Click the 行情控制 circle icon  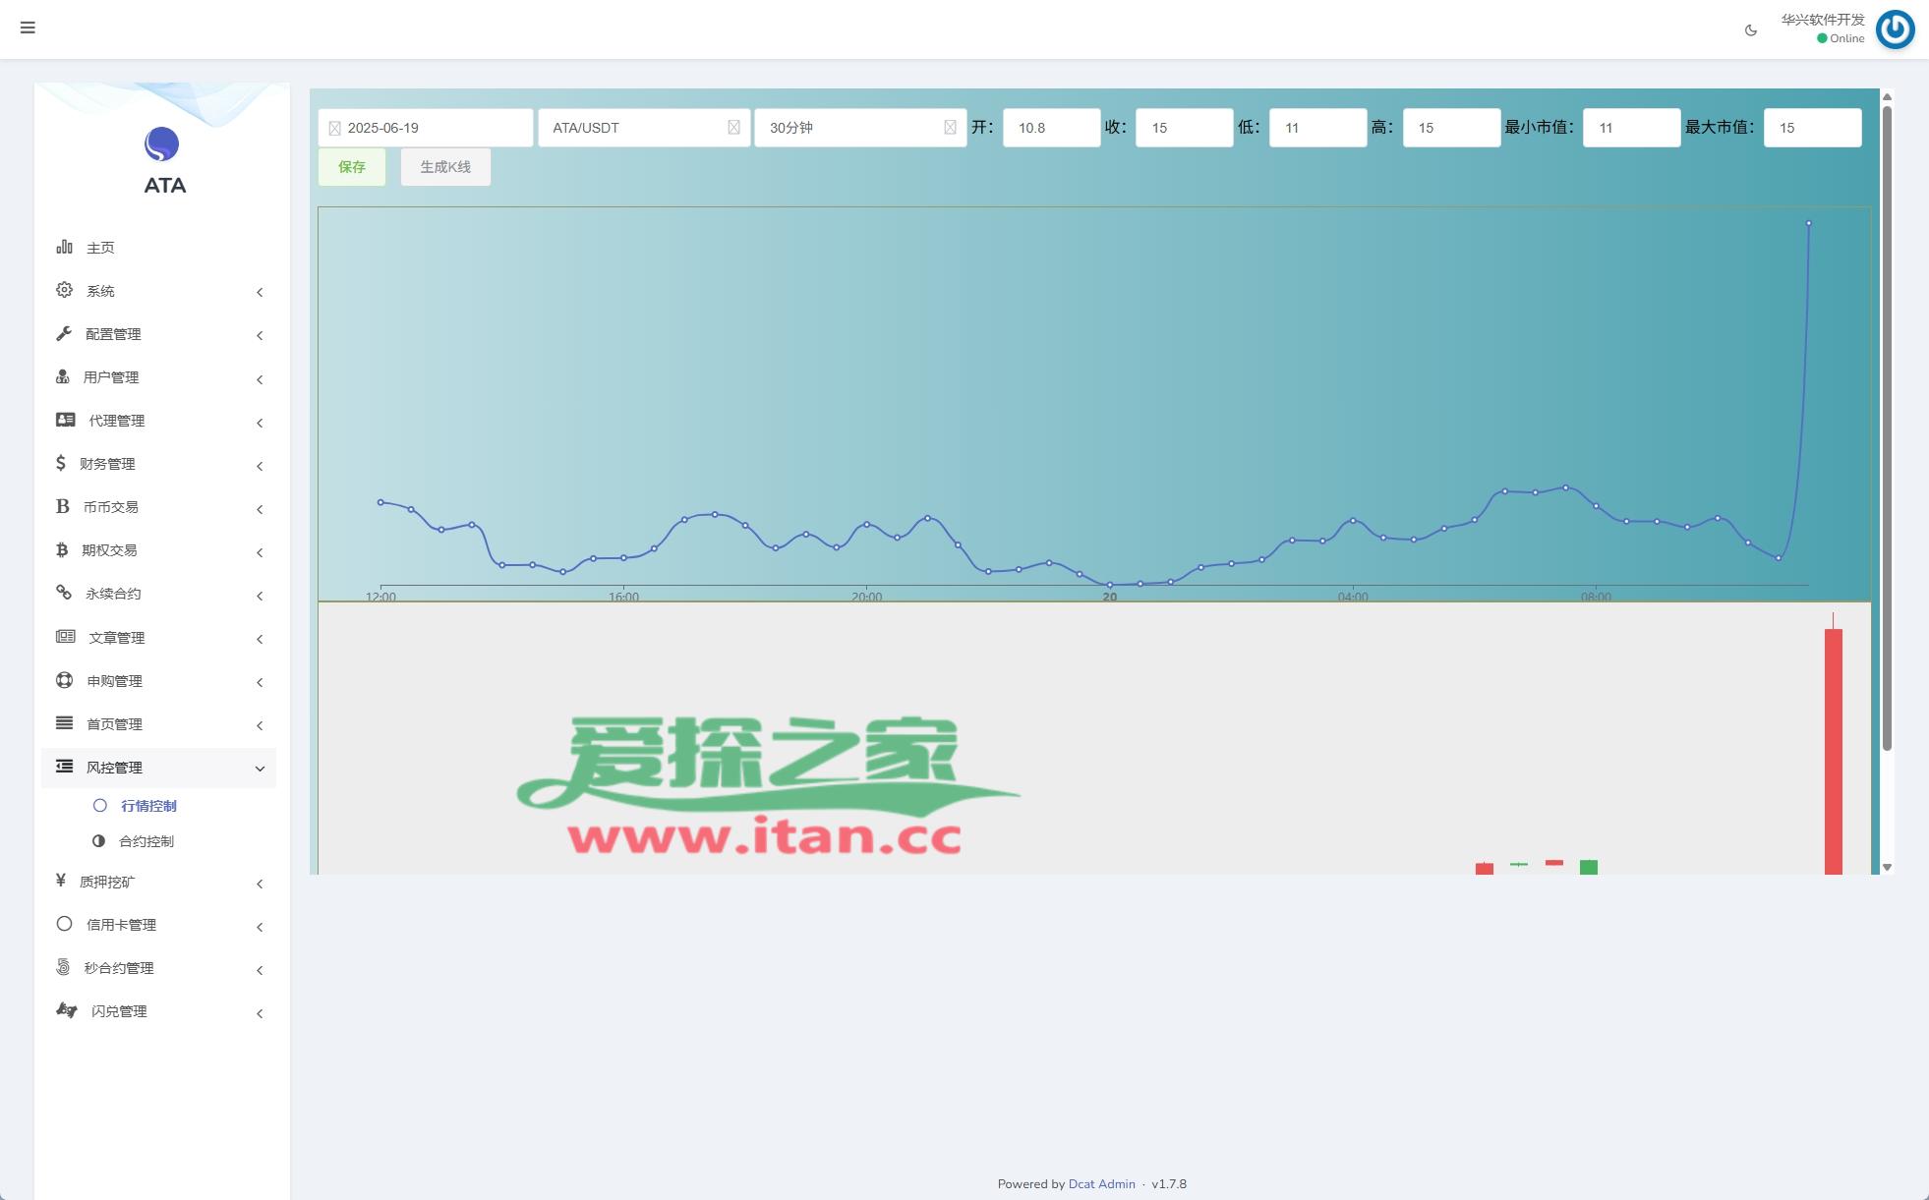click(100, 806)
